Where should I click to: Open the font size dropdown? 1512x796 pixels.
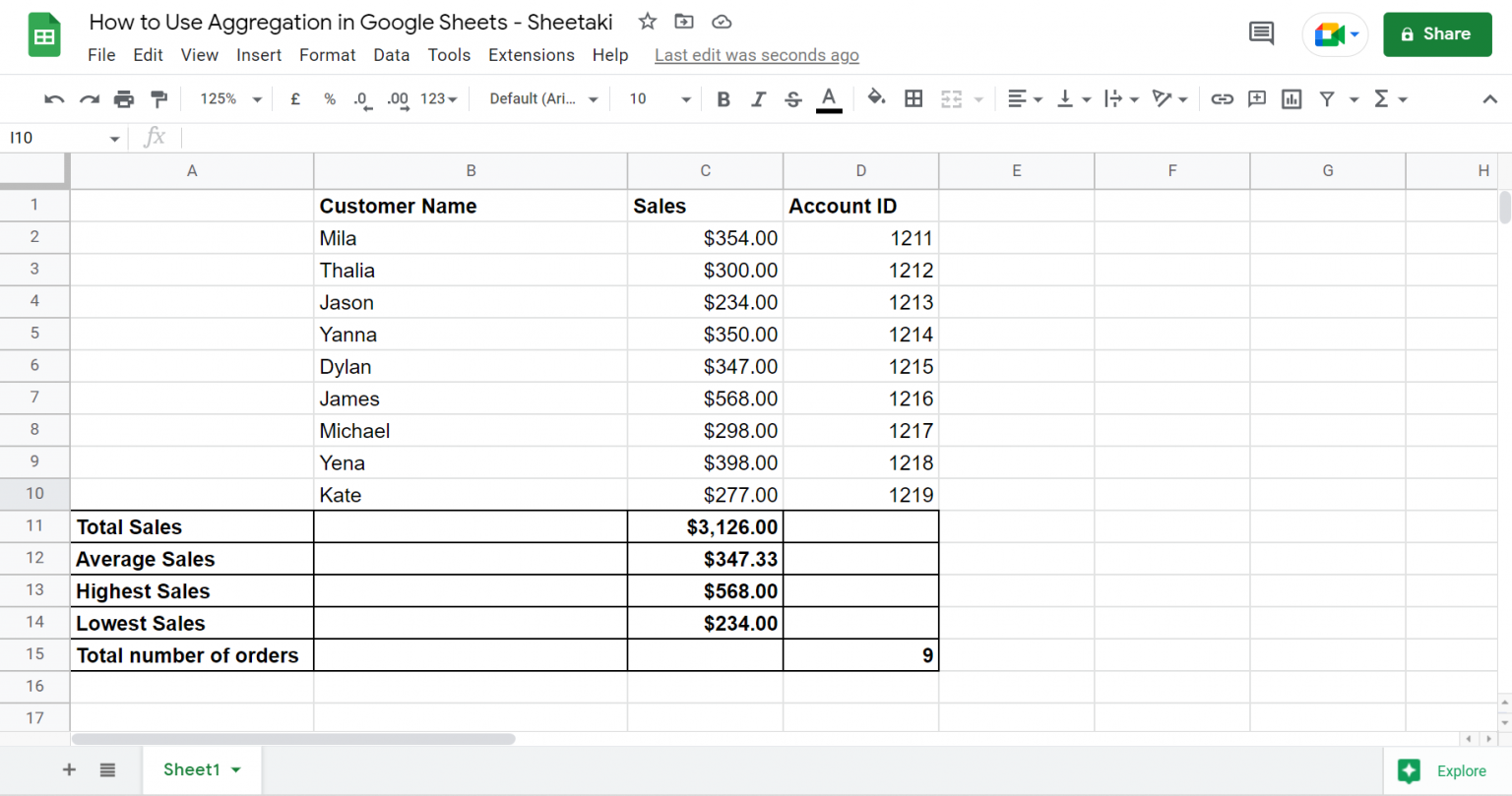coord(658,98)
